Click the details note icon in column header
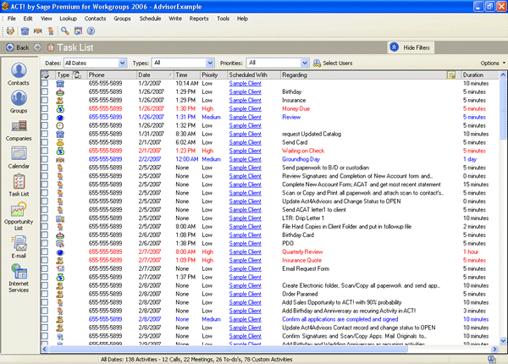 [451, 75]
